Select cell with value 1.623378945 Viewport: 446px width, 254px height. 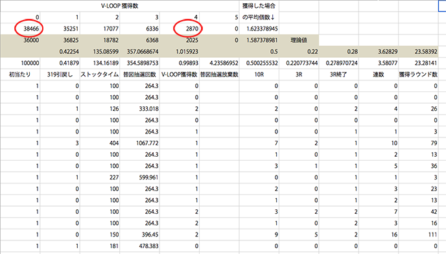pos(259,29)
